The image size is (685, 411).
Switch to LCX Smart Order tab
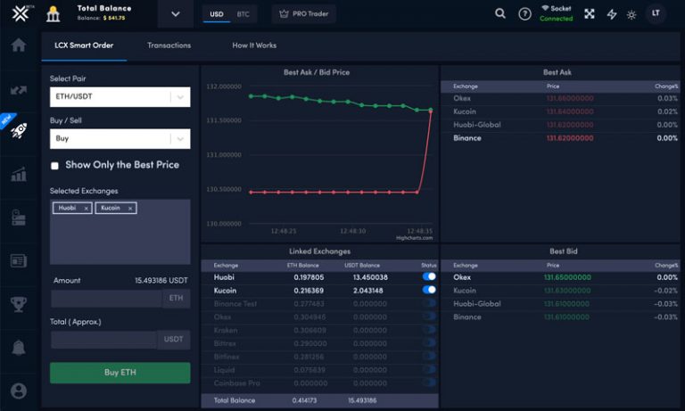click(x=84, y=45)
